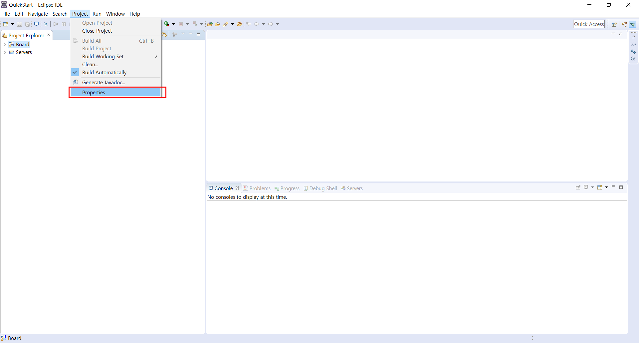Image resolution: width=639 pixels, height=343 pixels.
Task: Click the Toggle annotation folder icon
Action: [239, 24]
